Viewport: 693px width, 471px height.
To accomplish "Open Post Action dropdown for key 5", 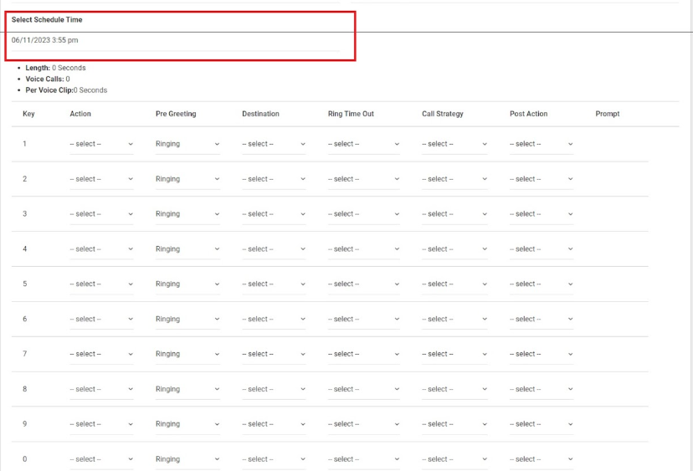I will coord(542,284).
